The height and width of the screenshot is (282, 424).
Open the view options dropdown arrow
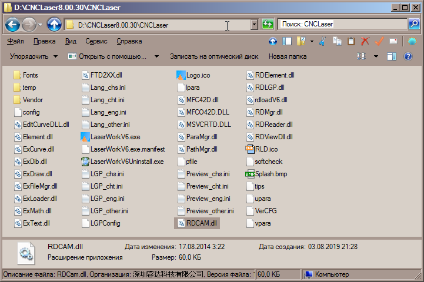click(x=375, y=56)
